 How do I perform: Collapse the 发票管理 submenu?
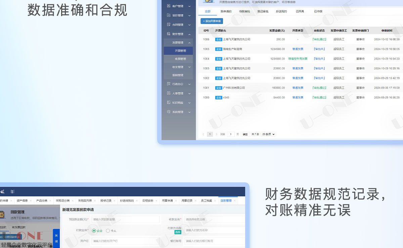tap(189, 43)
